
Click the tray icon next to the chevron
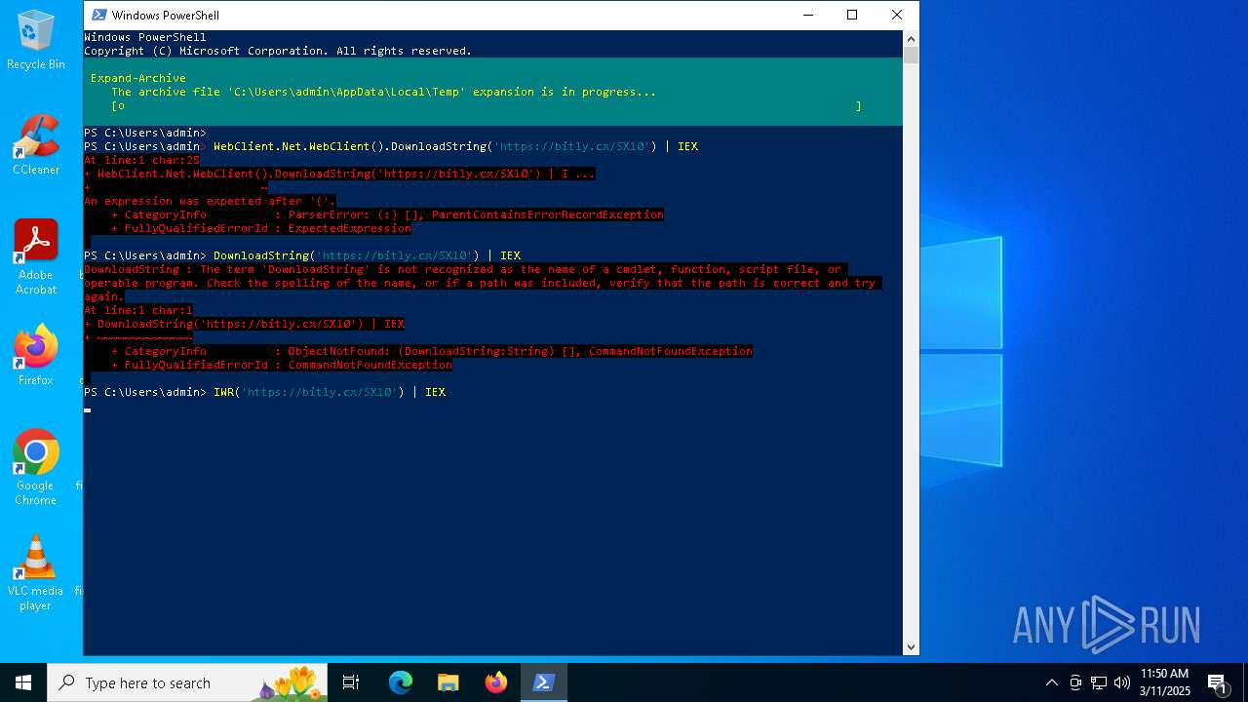click(x=1075, y=682)
